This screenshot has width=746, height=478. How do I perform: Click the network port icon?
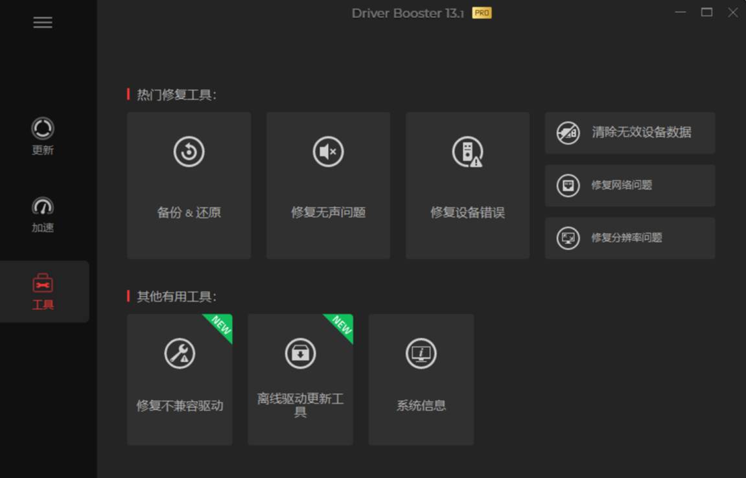pos(568,185)
